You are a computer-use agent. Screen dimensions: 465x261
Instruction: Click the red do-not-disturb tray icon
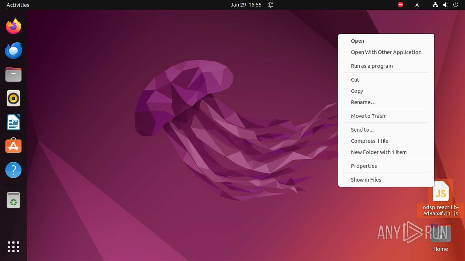(400, 5)
